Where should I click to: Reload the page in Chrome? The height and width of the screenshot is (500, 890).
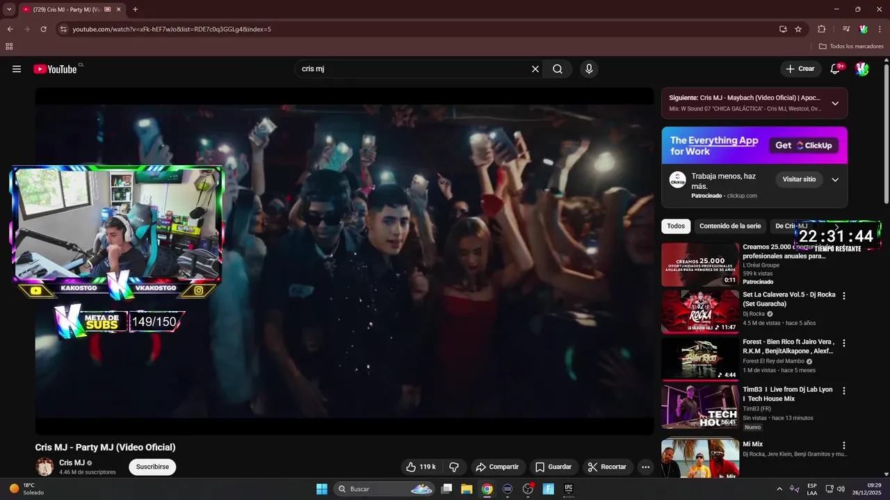tap(43, 29)
